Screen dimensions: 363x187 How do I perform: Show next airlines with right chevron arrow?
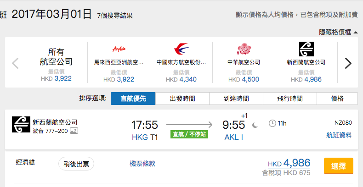pyautogui.click(x=348, y=63)
